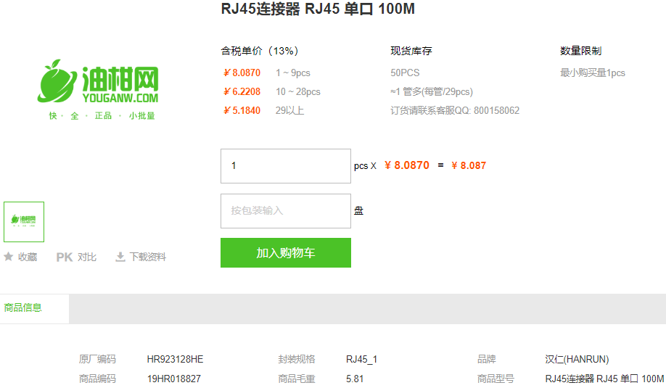Click the 10 ~ 28pcs quantity tier
Screen dimensions: 666x388
click(x=297, y=91)
